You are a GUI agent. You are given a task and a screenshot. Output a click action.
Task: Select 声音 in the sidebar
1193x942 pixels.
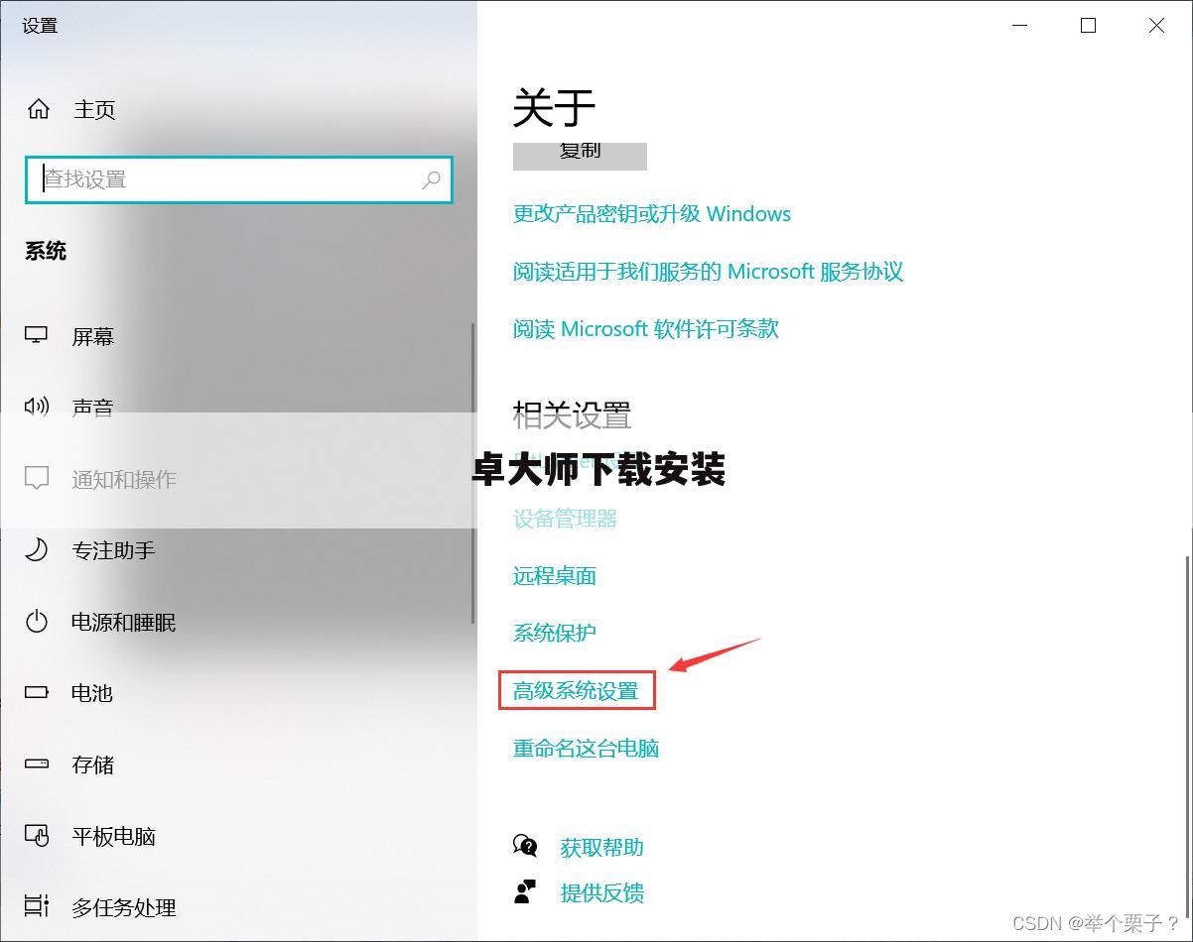click(93, 408)
